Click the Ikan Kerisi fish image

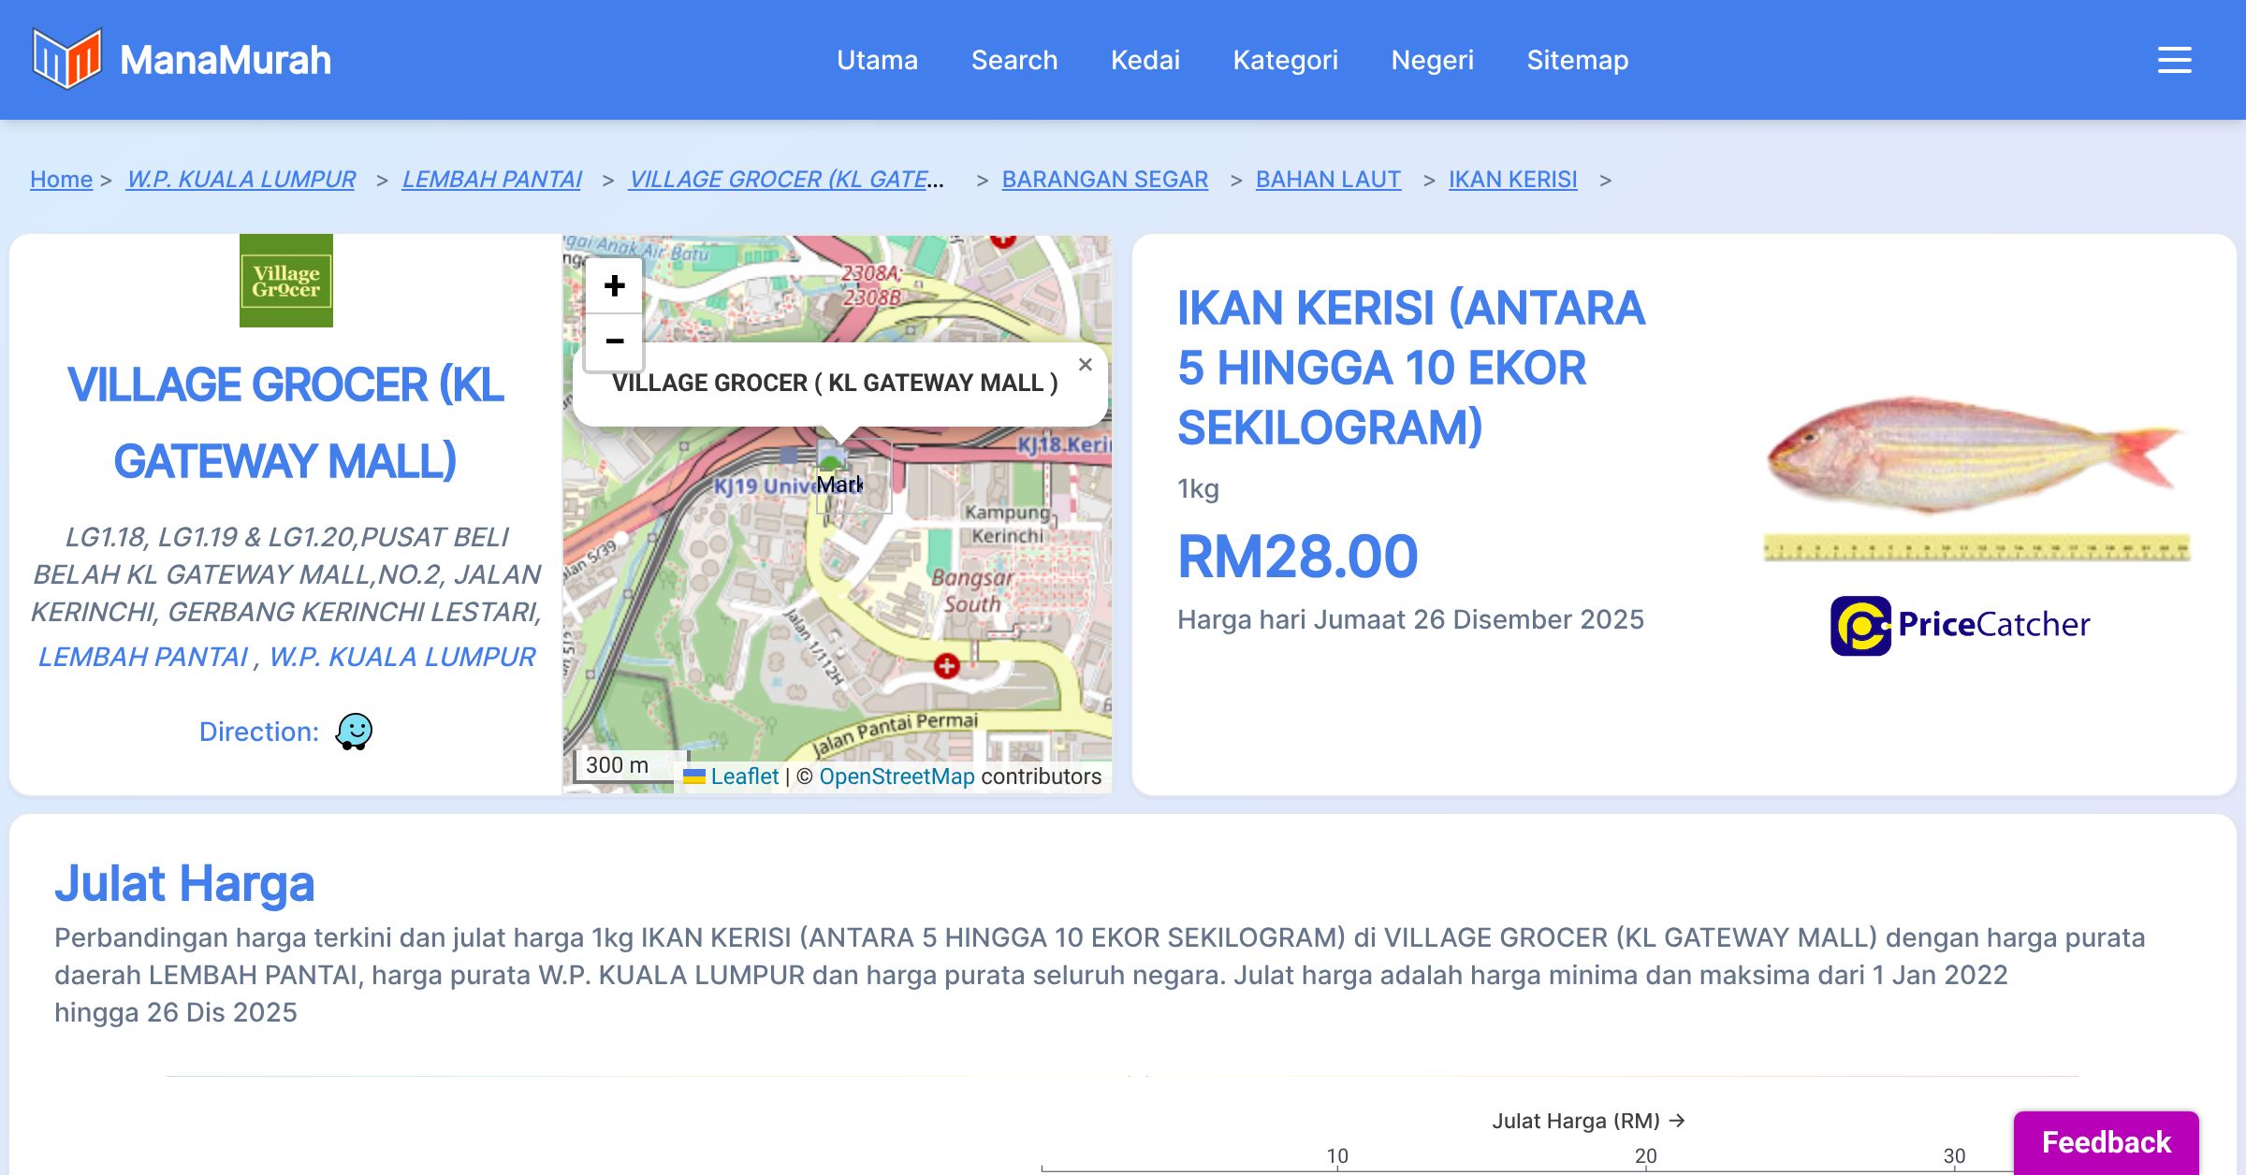pos(1975,457)
